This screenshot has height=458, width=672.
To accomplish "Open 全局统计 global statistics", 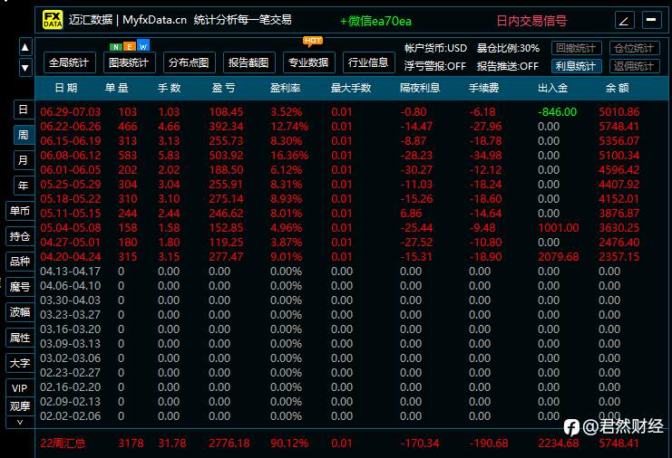I will click(69, 62).
